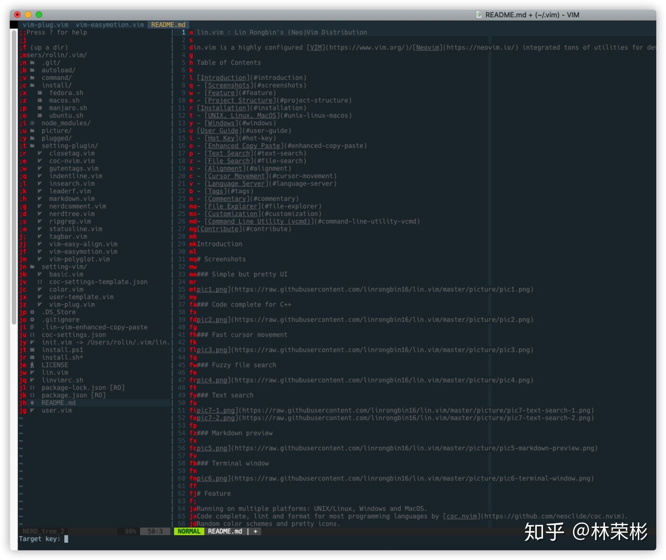Click the .gitignore gear icon
666x560 pixels.
(x=32, y=320)
